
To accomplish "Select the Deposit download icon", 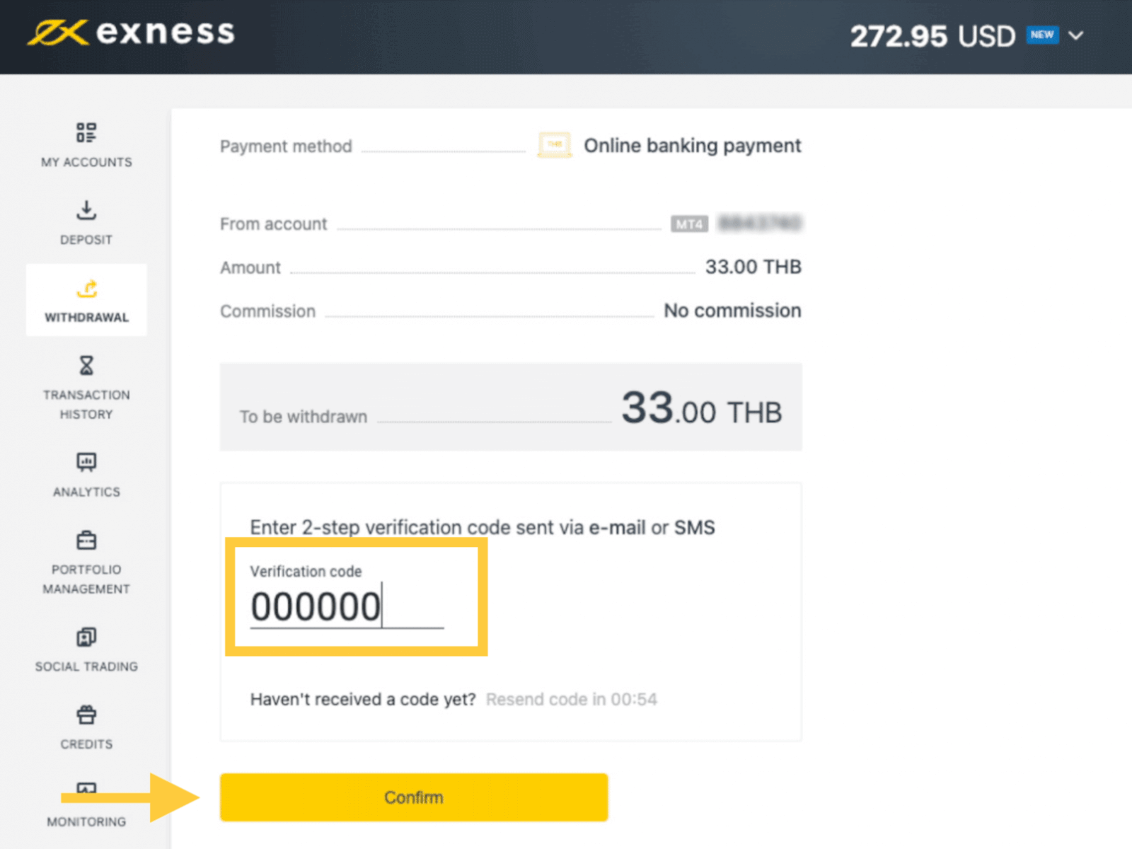I will [86, 210].
